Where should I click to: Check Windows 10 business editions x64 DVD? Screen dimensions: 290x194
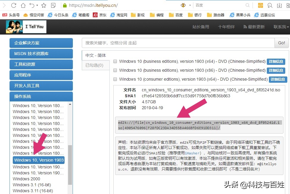click(x=115, y=61)
